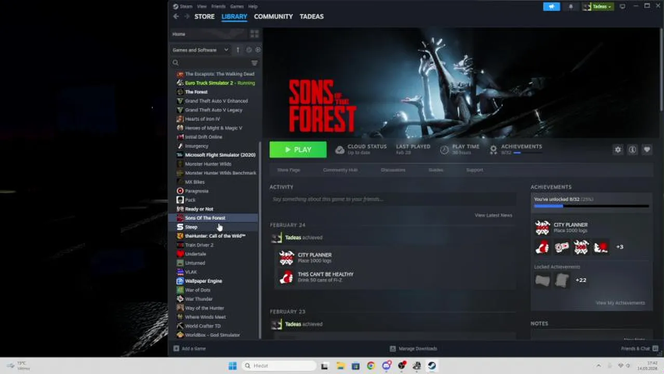Viewport: 664px width, 374px height.
Task: Expand the +22 locked achievements
Action: (581, 280)
